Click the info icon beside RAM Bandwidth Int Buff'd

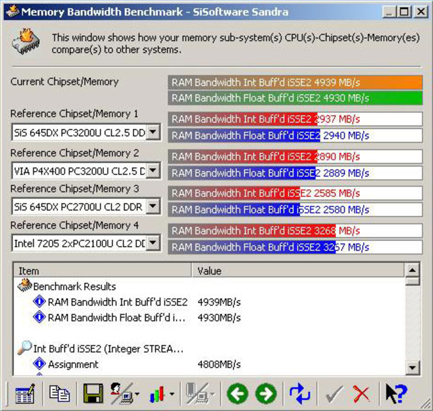pyautogui.click(x=40, y=301)
